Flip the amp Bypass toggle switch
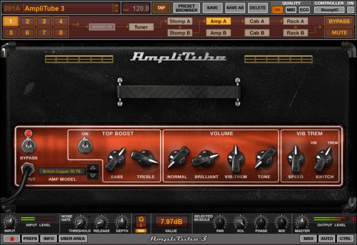The width and height of the screenshot is (357, 245). [28, 146]
